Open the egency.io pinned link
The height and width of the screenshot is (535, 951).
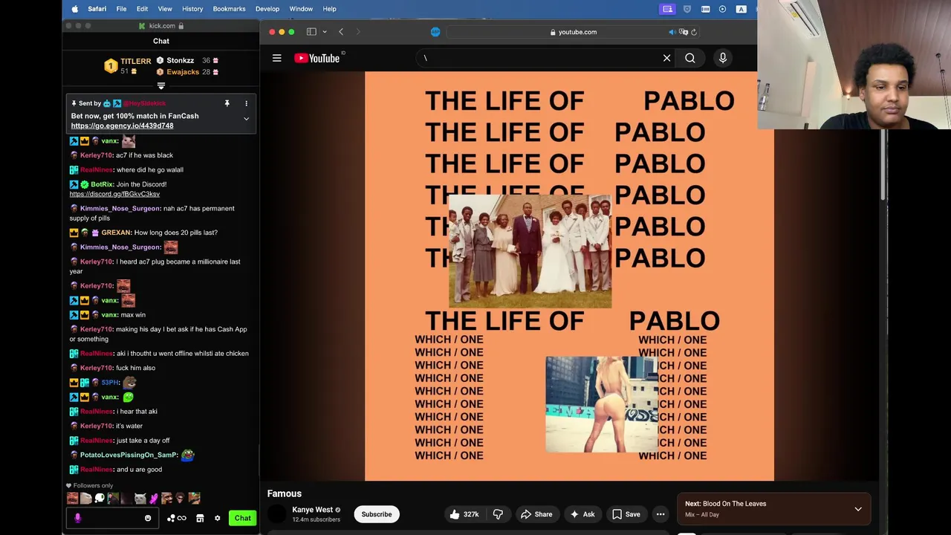click(122, 126)
